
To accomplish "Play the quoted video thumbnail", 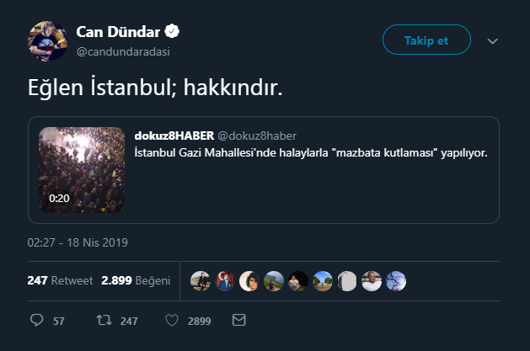I will point(83,170).
